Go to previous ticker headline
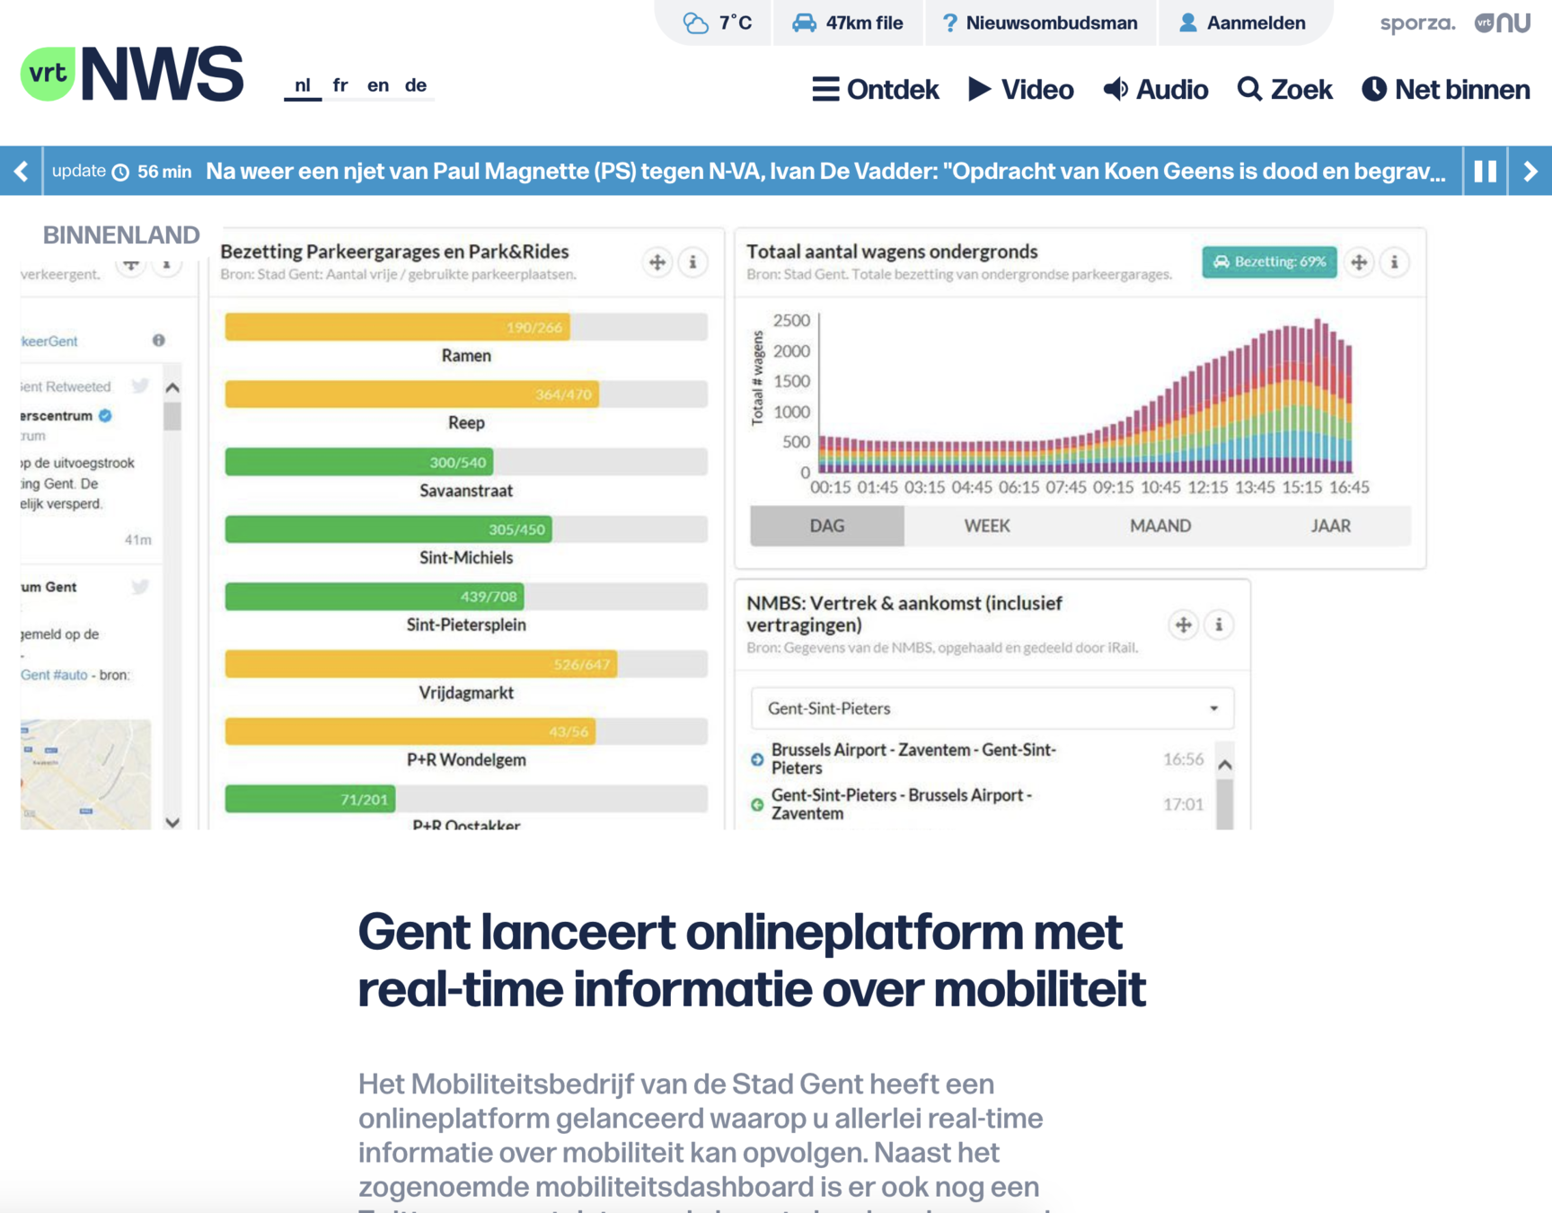This screenshot has width=1552, height=1213. click(x=22, y=171)
